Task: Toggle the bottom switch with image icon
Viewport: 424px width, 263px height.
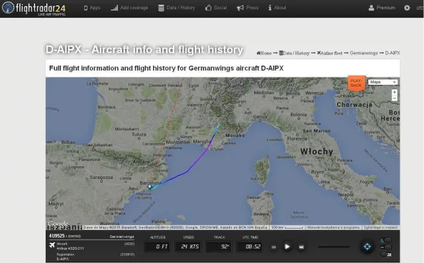Action: pos(386,254)
